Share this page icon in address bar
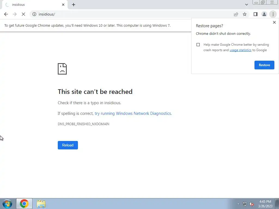Image resolution: width=279 pixels, height=209 pixels. [236, 14]
